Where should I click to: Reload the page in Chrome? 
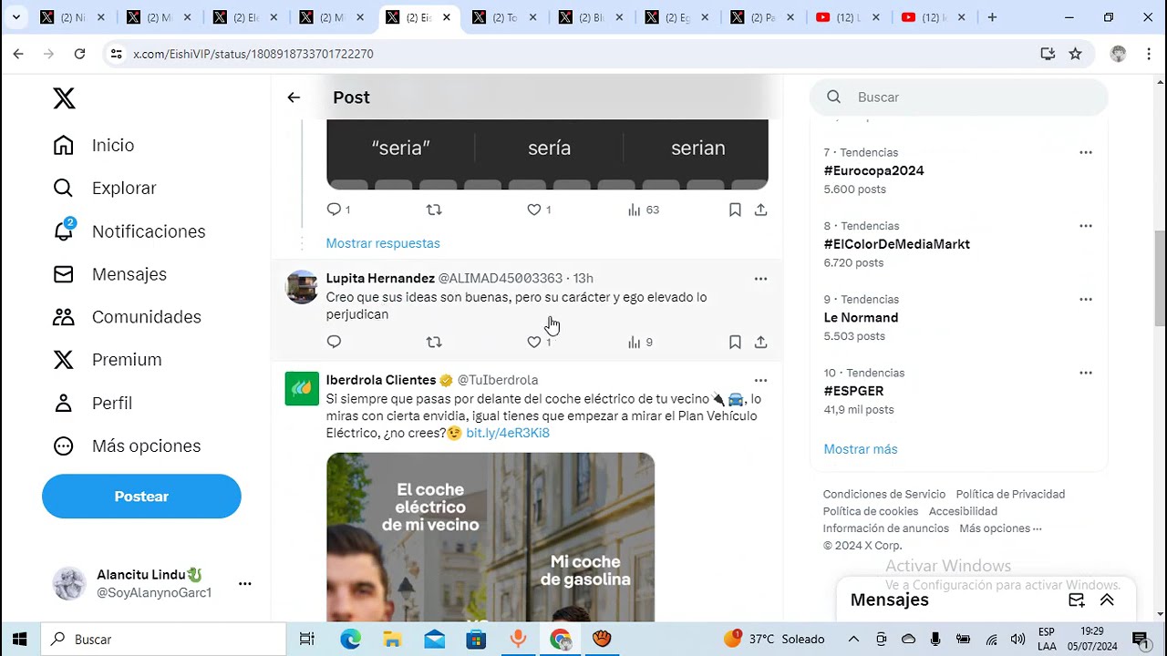[x=79, y=54]
